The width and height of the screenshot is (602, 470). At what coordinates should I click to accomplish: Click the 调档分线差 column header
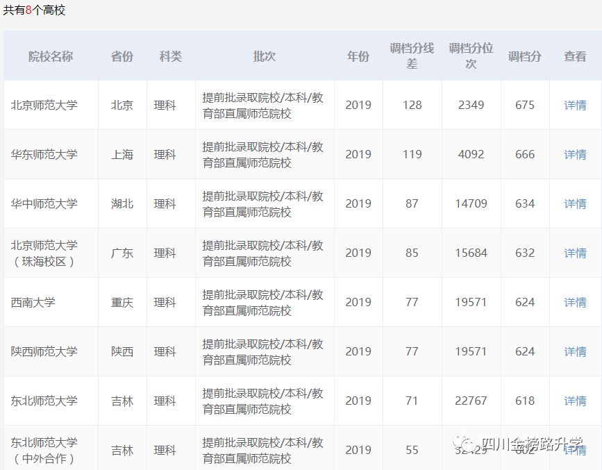tap(412, 56)
